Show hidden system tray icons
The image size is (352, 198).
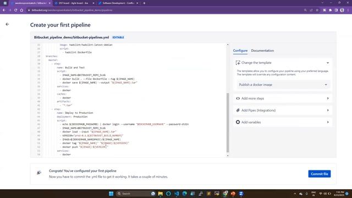(x=295, y=194)
